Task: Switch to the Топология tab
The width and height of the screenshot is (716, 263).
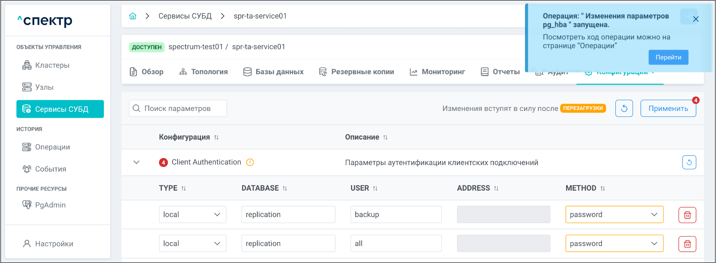Action: click(x=204, y=72)
